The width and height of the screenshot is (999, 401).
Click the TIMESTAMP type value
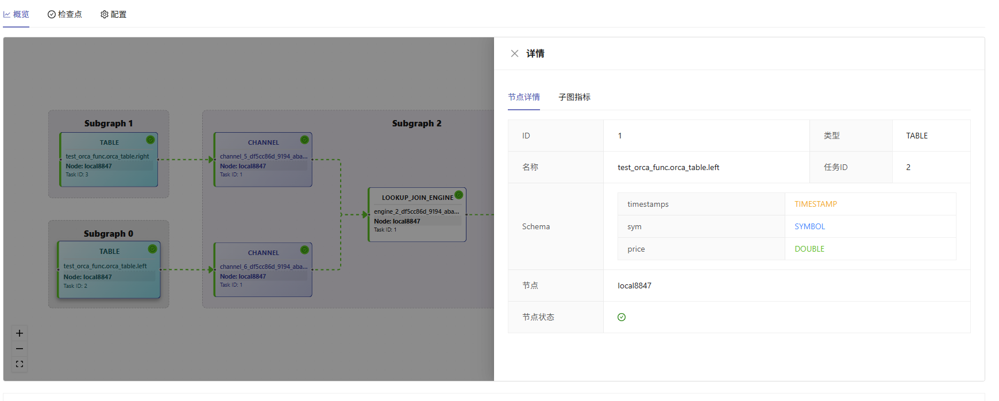pyautogui.click(x=816, y=204)
